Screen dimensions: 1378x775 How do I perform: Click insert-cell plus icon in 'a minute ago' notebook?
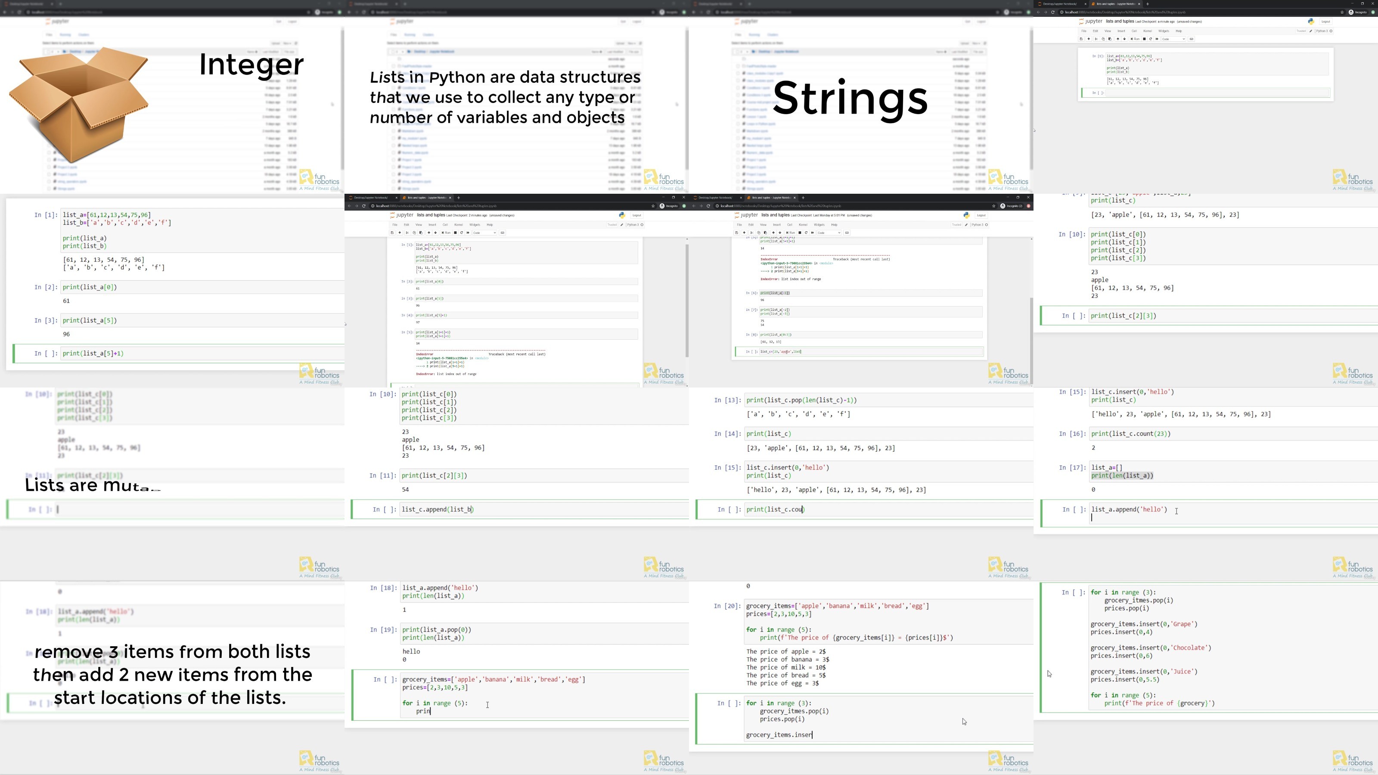pos(1089,39)
